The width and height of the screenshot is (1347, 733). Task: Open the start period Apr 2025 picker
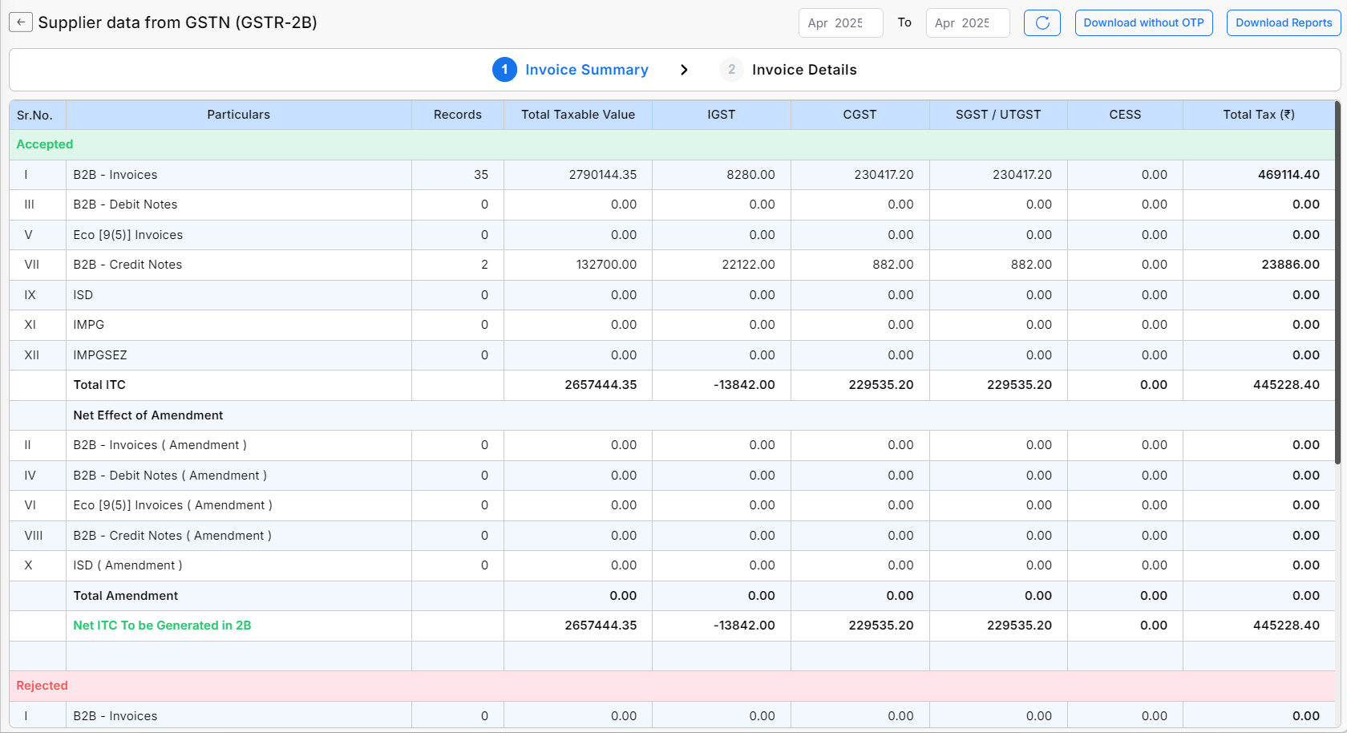839,22
